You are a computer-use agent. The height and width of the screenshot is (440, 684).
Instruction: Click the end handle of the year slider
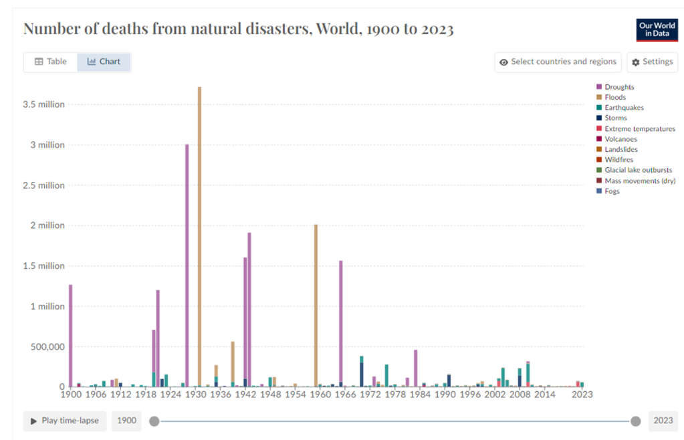tap(635, 421)
